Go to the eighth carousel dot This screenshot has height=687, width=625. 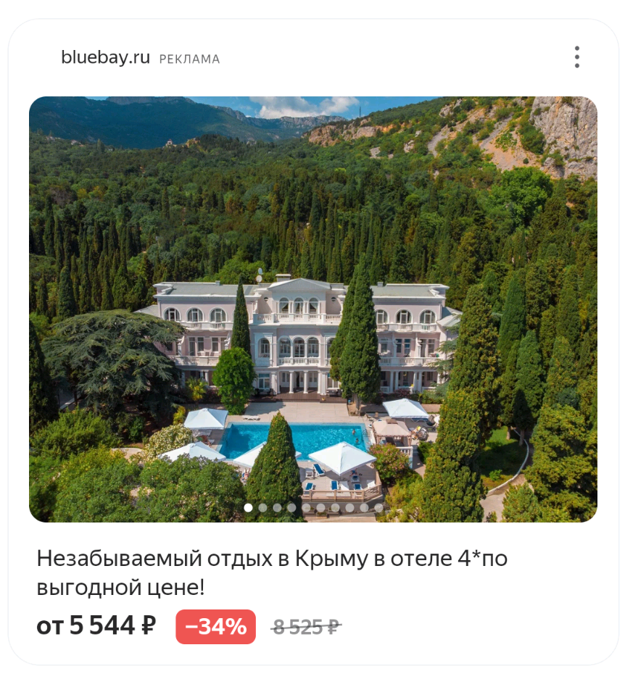349,507
